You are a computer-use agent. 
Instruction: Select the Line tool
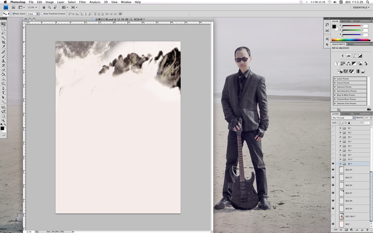click(3, 102)
